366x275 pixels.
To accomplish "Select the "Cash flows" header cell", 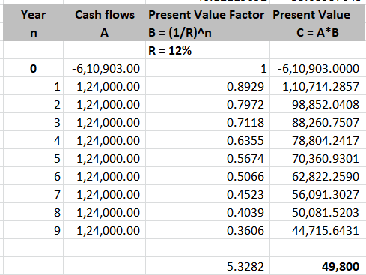I will (x=105, y=15).
